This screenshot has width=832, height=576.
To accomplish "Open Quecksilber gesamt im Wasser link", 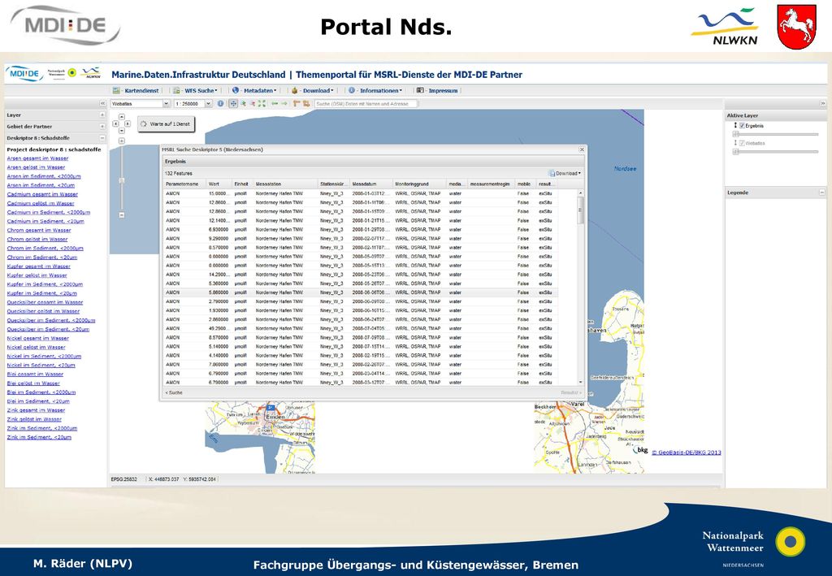I will coord(45,302).
